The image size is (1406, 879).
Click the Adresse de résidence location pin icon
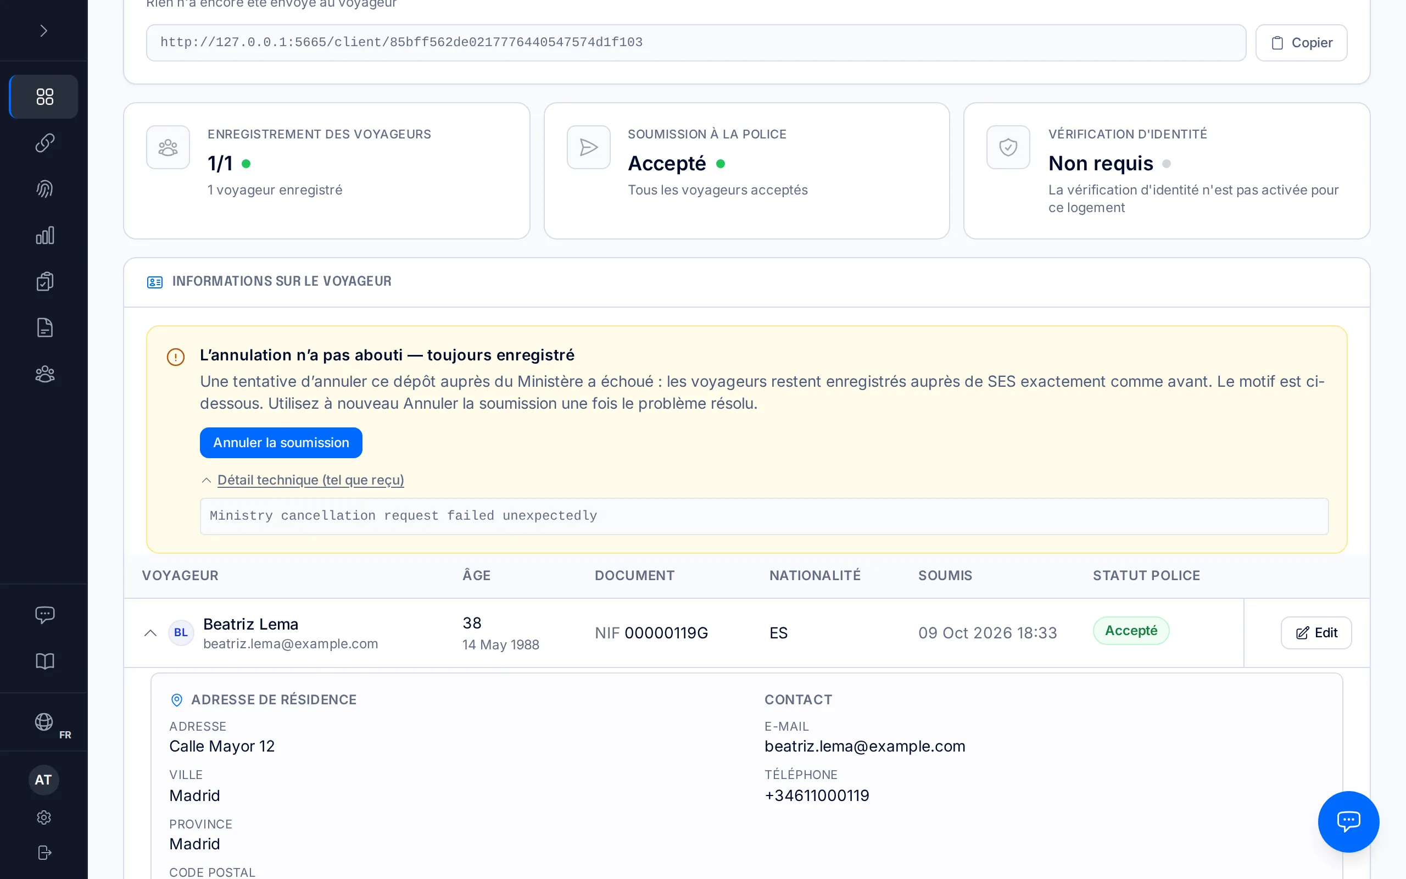click(177, 699)
